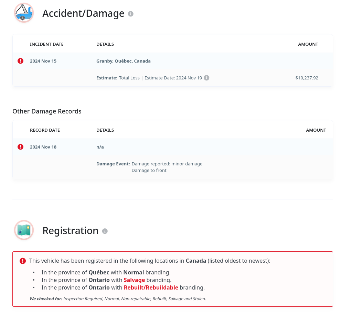Image resolution: width=341 pixels, height=316 pixels.
Task: Click the Accident/Damage section heading
Action: coord(83,13)
